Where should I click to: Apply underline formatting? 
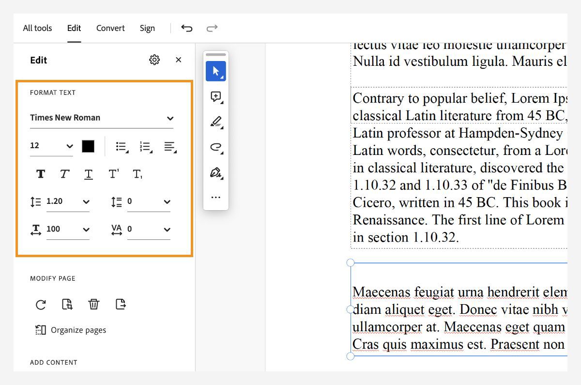[89, 174]
